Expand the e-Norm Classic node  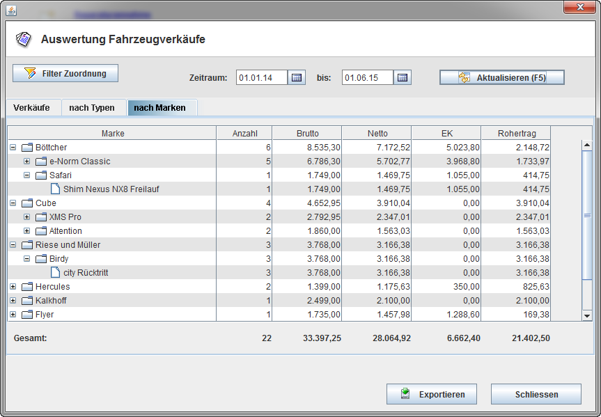pos(27,162)
